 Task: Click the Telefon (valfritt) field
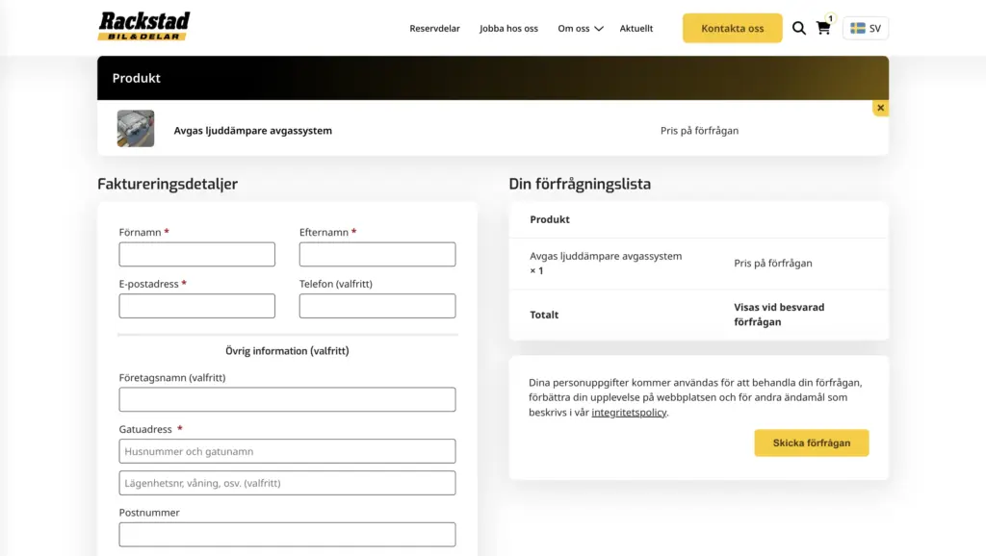(376, 306)
